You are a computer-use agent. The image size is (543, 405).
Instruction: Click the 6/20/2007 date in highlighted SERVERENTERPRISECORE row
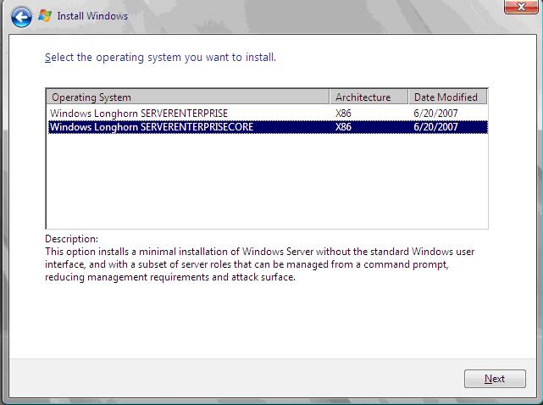coord(436,127)
